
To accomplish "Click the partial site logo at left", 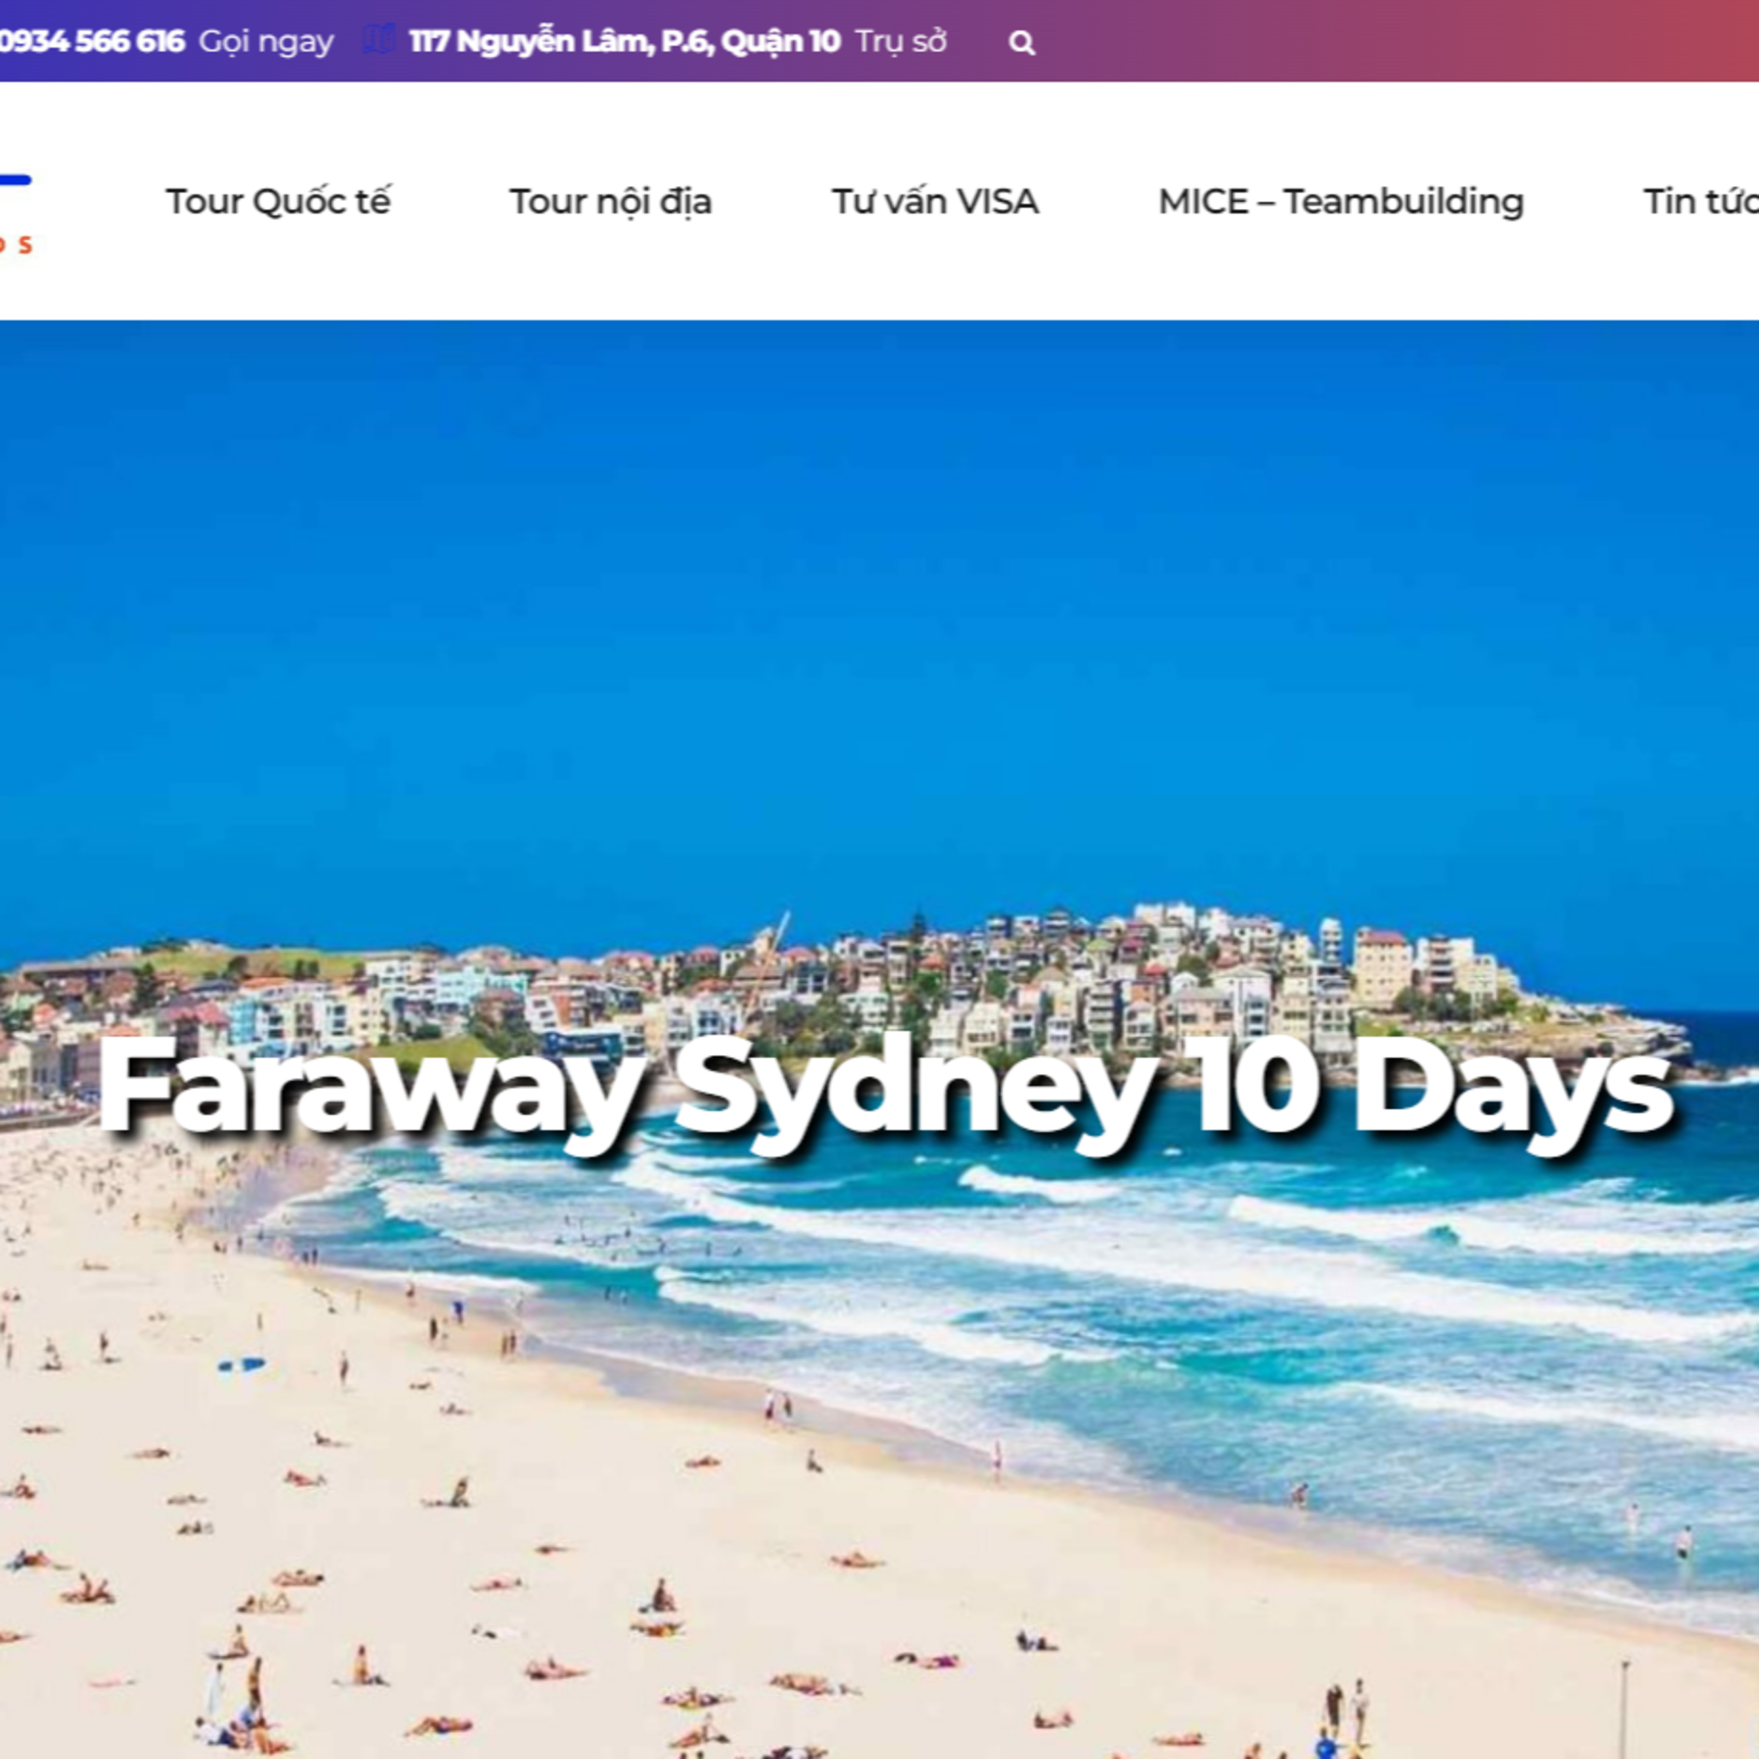I will click(x=15, y=214).
